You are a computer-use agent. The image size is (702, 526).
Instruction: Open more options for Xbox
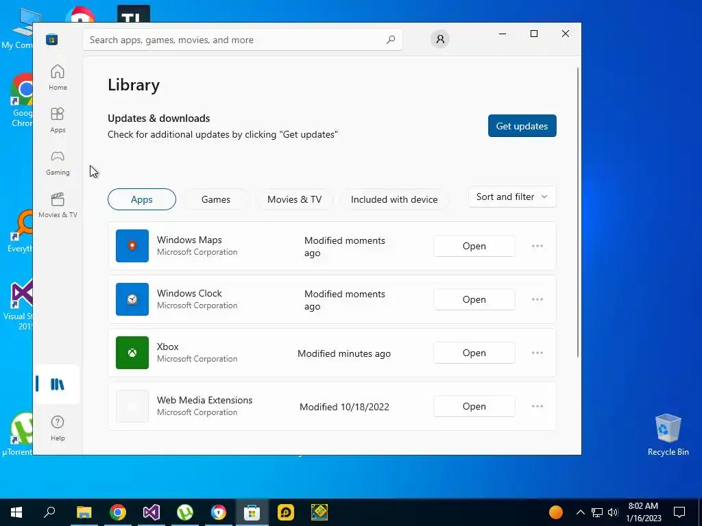pos(537,353)
